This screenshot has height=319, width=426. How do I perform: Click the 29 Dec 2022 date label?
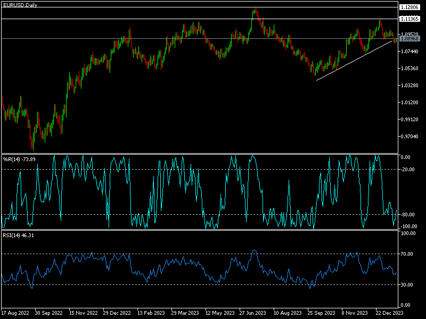coord(117,313)
